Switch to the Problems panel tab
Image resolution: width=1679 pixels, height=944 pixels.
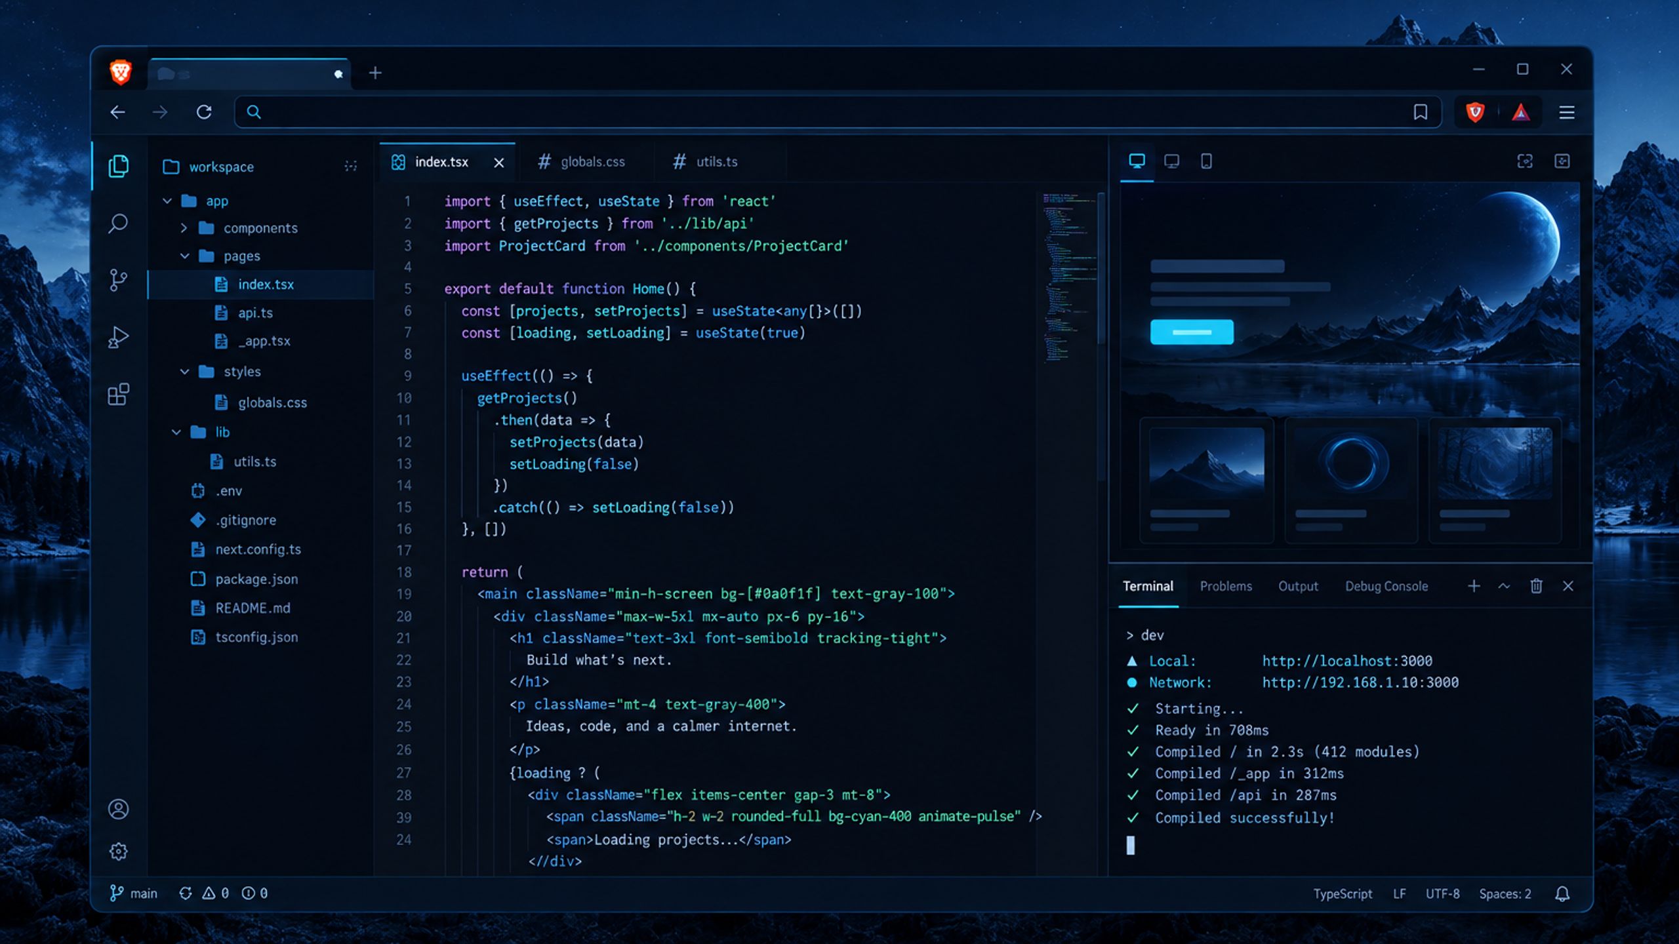pyautogui.click(x=1226, y=586)
